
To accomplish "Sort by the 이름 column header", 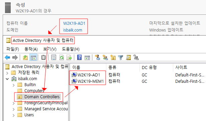I will 76,68.
